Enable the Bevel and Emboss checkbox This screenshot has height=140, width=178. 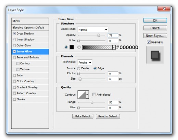pos(14,57)
